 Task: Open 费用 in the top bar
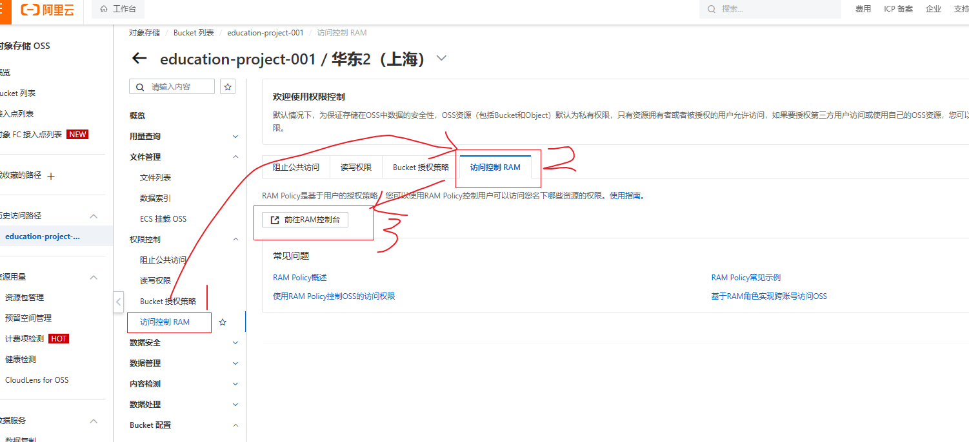pos(863,9)
